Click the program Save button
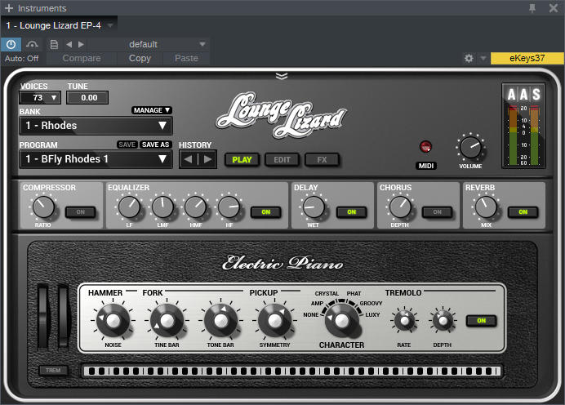 point(127,145)
